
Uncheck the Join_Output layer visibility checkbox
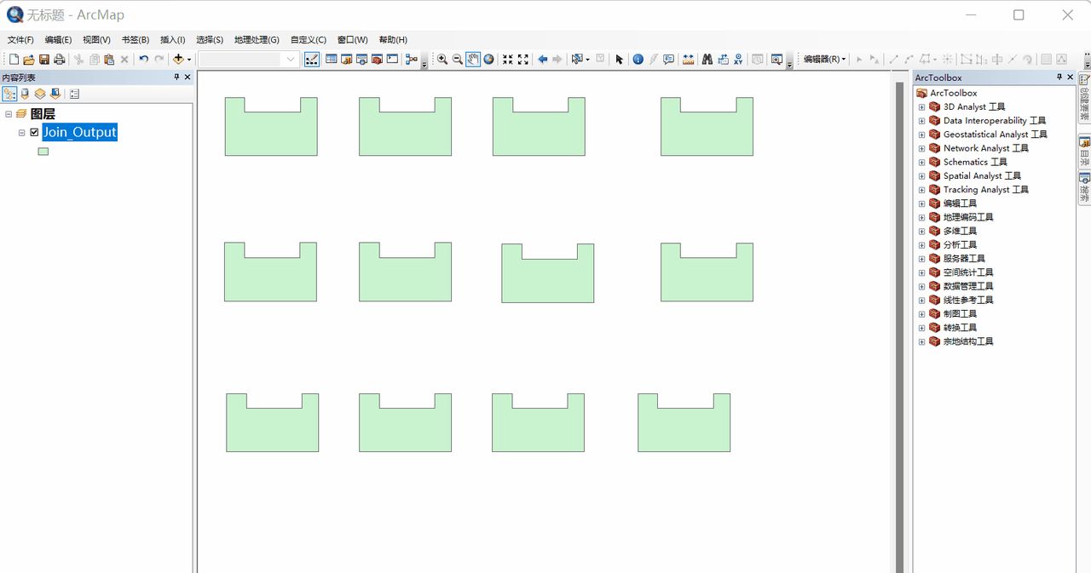[34, 133]
